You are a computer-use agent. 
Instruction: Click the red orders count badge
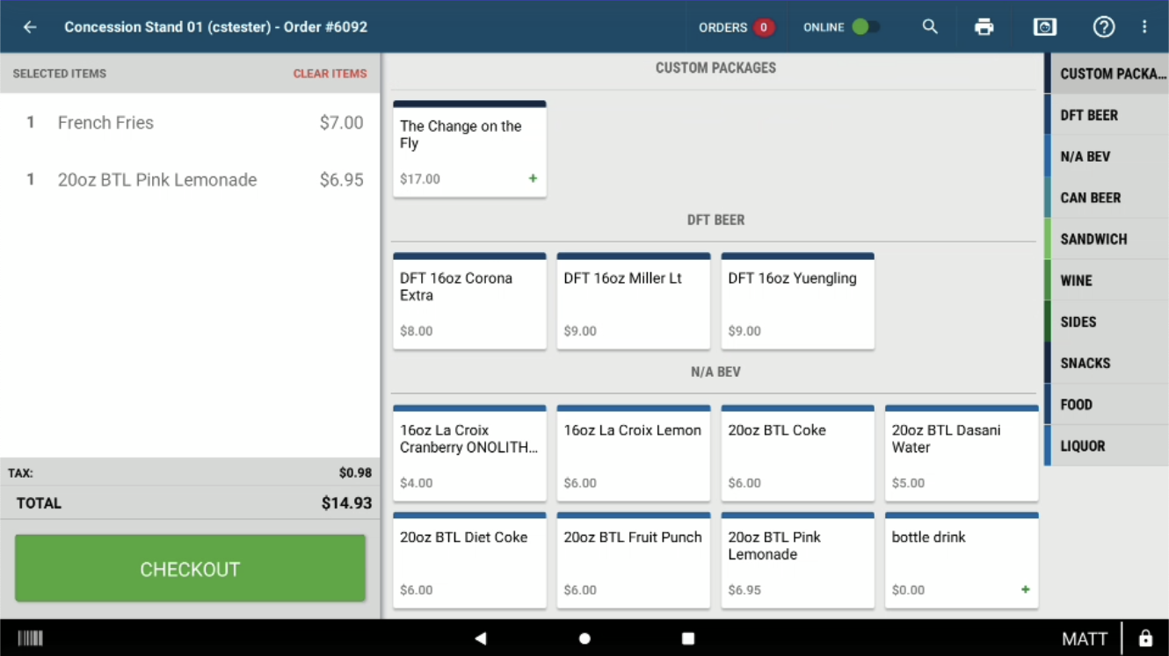[763, 27]
